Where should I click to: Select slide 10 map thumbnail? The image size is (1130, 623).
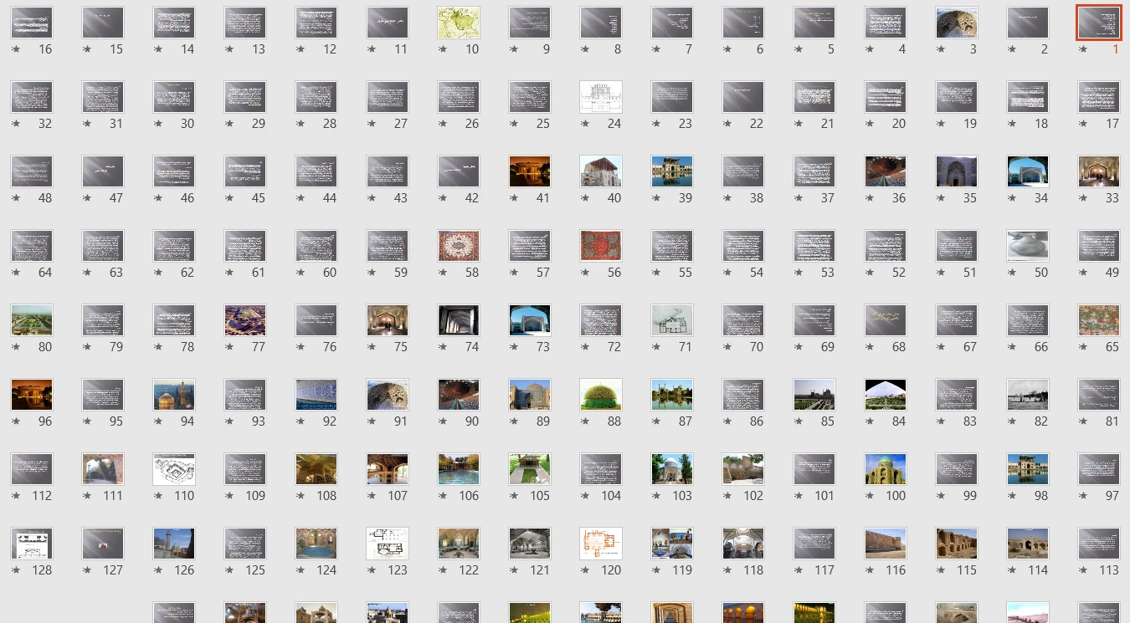click(459, 23)
